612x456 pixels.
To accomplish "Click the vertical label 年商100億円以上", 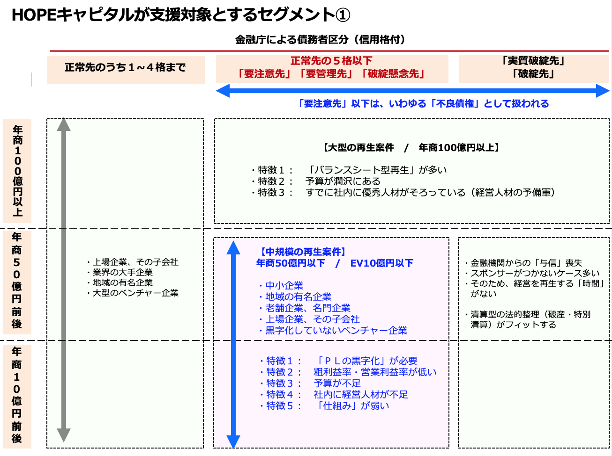I will point(18,171).
